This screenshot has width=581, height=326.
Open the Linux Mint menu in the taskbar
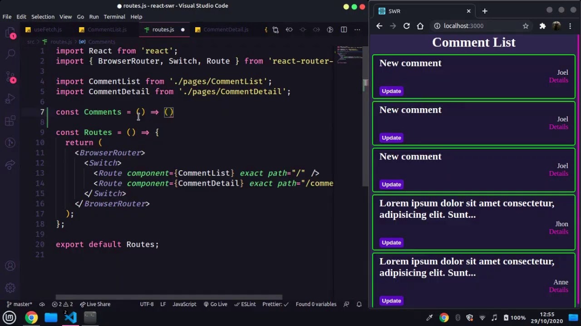click(10, 317)
